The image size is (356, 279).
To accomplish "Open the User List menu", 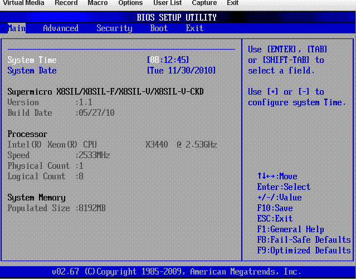I will (x=168, y=3).
